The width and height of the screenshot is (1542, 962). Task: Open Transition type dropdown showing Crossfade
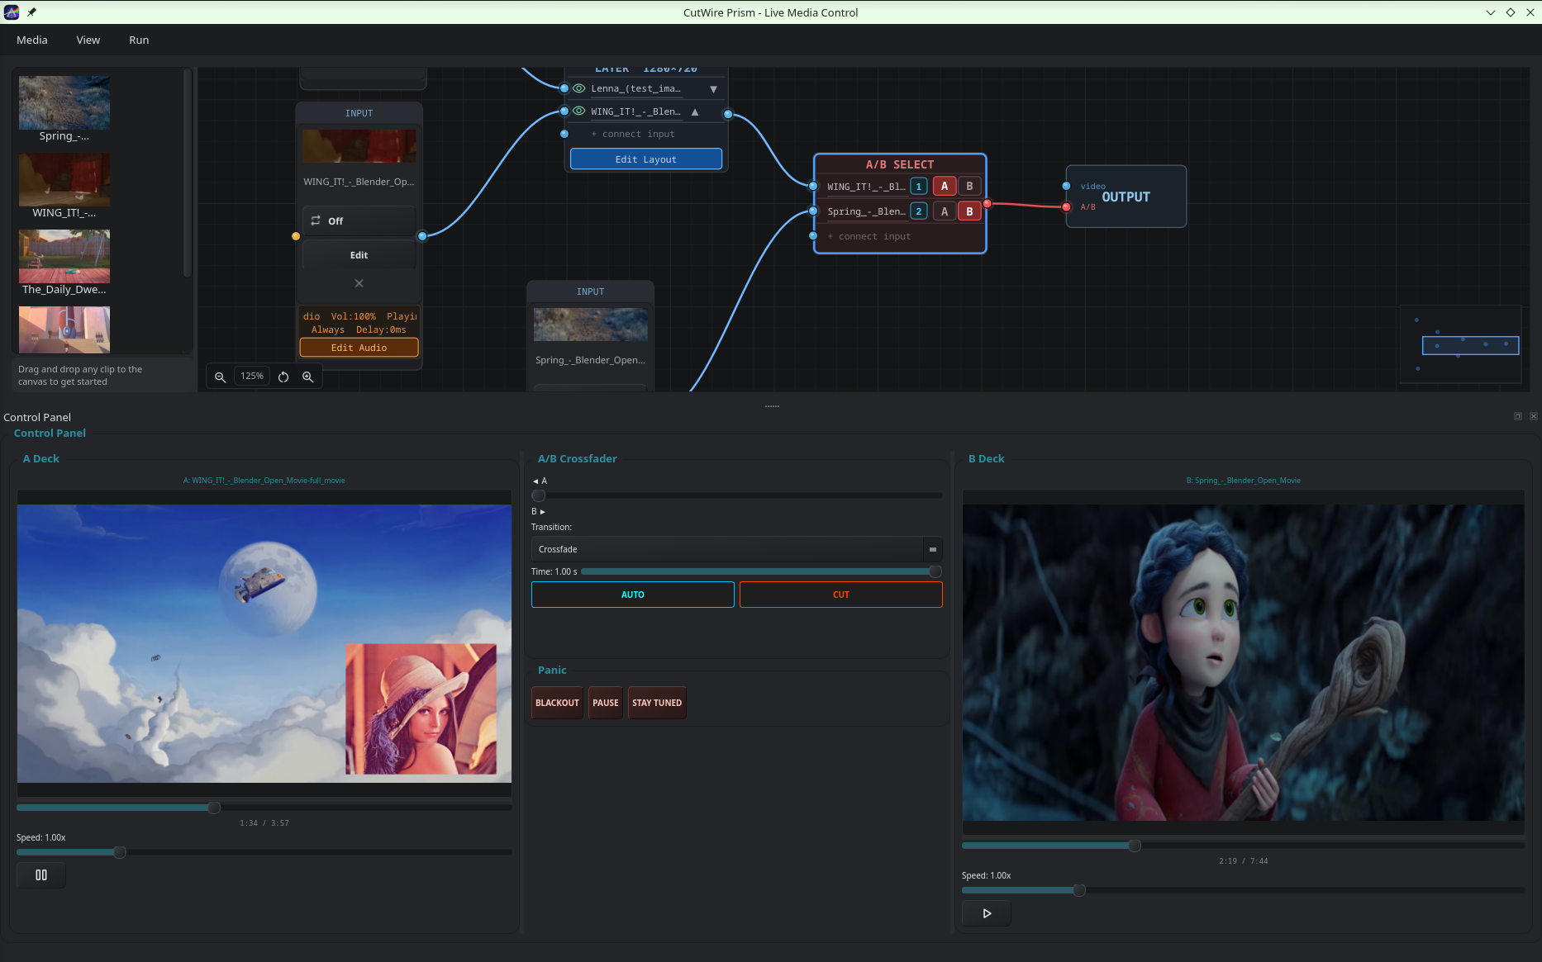point(736,549)
